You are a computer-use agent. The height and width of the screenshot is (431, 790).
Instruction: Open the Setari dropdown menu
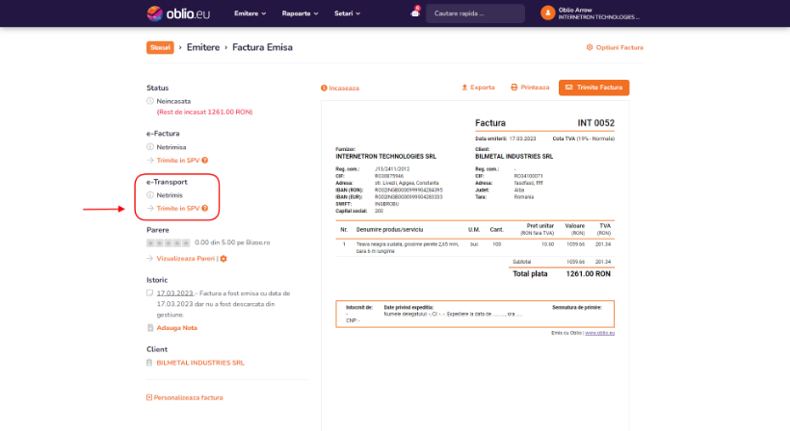(x=347, y=13)
